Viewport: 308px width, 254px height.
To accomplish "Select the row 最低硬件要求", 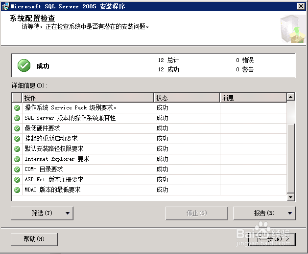I will coord(149,128).
